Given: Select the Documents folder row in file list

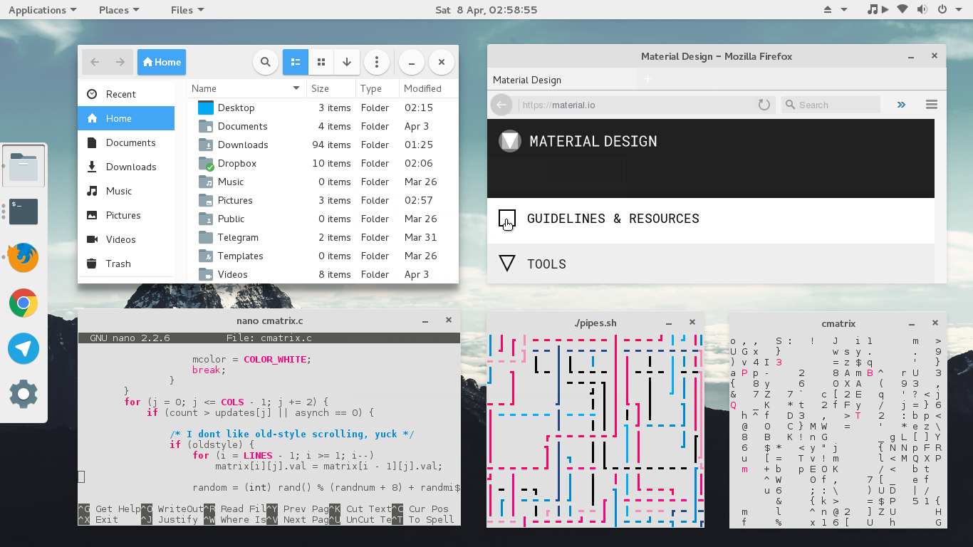Looking at the screenshot, I should pos(323,126).
